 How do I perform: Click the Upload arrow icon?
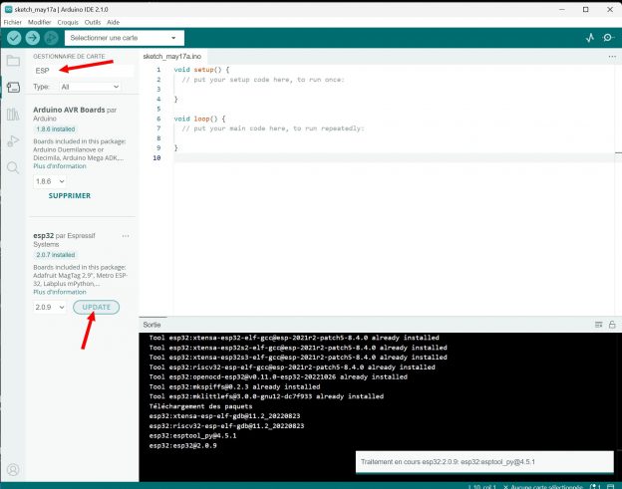31,37
